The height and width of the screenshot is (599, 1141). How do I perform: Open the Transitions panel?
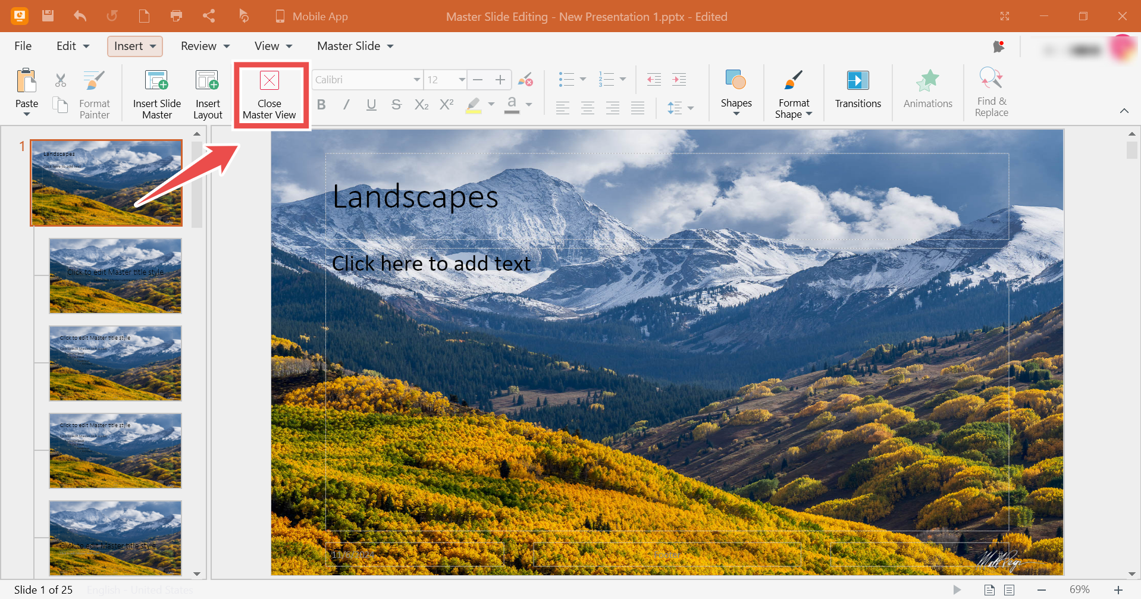[x=858, y=89]
